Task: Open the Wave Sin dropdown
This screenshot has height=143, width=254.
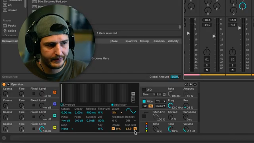Action: [117, 112]
